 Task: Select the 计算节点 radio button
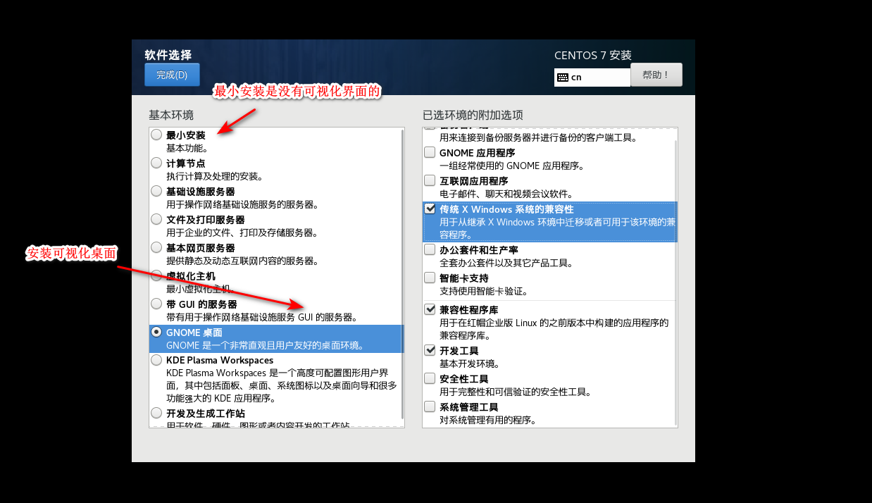click(156, 163)
